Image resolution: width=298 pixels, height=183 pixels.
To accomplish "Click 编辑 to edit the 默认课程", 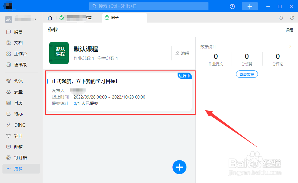I will [x=183, y=53].
